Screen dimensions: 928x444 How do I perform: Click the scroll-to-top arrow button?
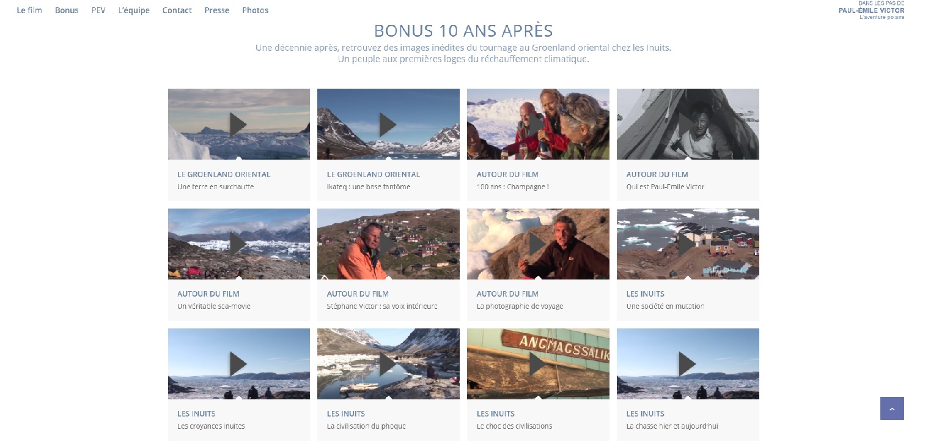click(x=892, y=409)
